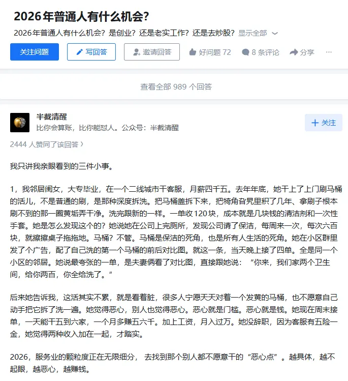This screenshot has width=348, height=381.
Task: Click the share arrow icon
Action: click(294, 52)
